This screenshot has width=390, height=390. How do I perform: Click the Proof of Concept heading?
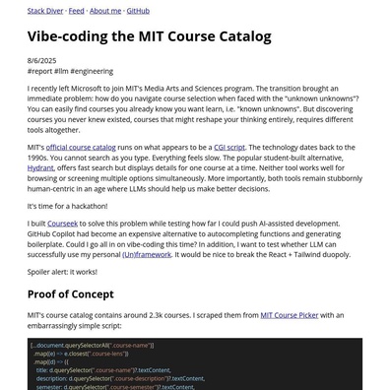pos(71,294)
